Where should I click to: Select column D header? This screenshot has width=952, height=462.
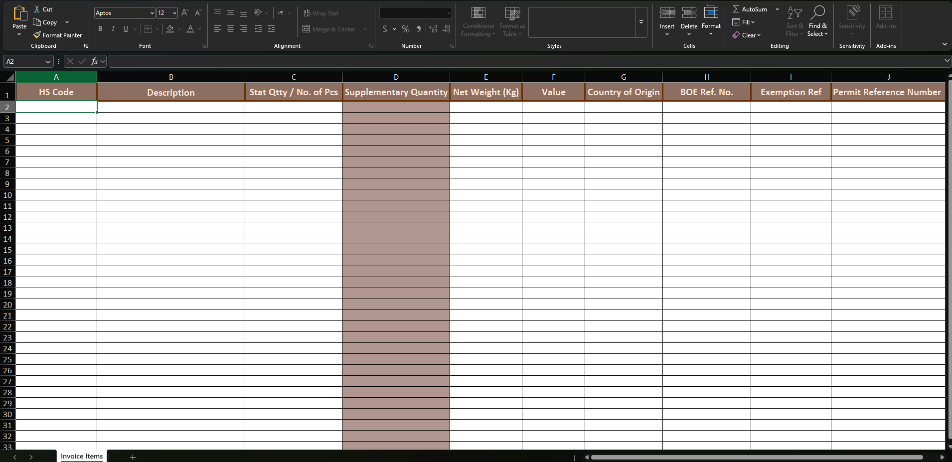click(x=396, y=77)
